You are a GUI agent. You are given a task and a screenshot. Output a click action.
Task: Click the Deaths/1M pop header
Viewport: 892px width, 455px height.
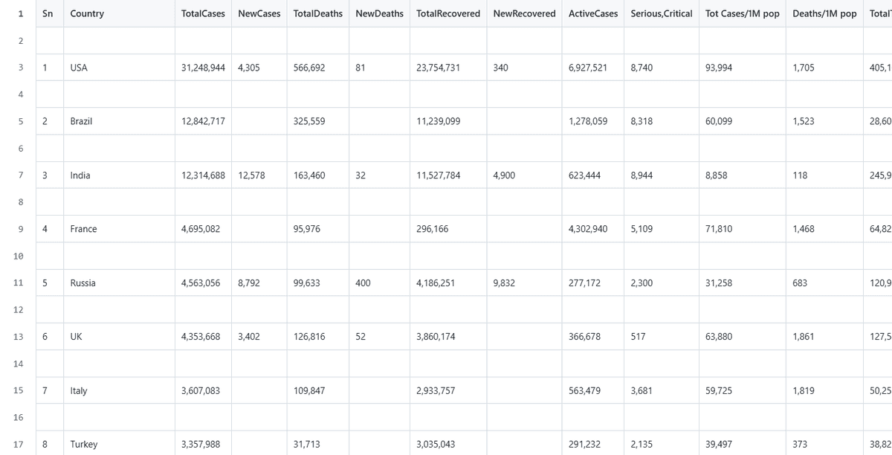tap(824, 13)
